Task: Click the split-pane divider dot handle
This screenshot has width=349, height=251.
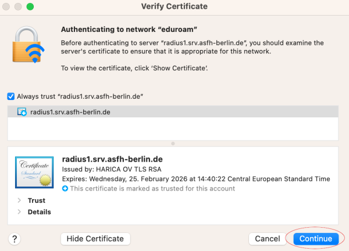Action: pos(173,144)
